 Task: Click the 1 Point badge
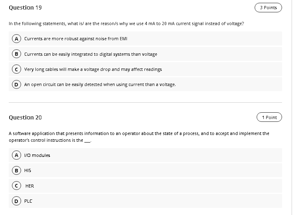(269, 117)
